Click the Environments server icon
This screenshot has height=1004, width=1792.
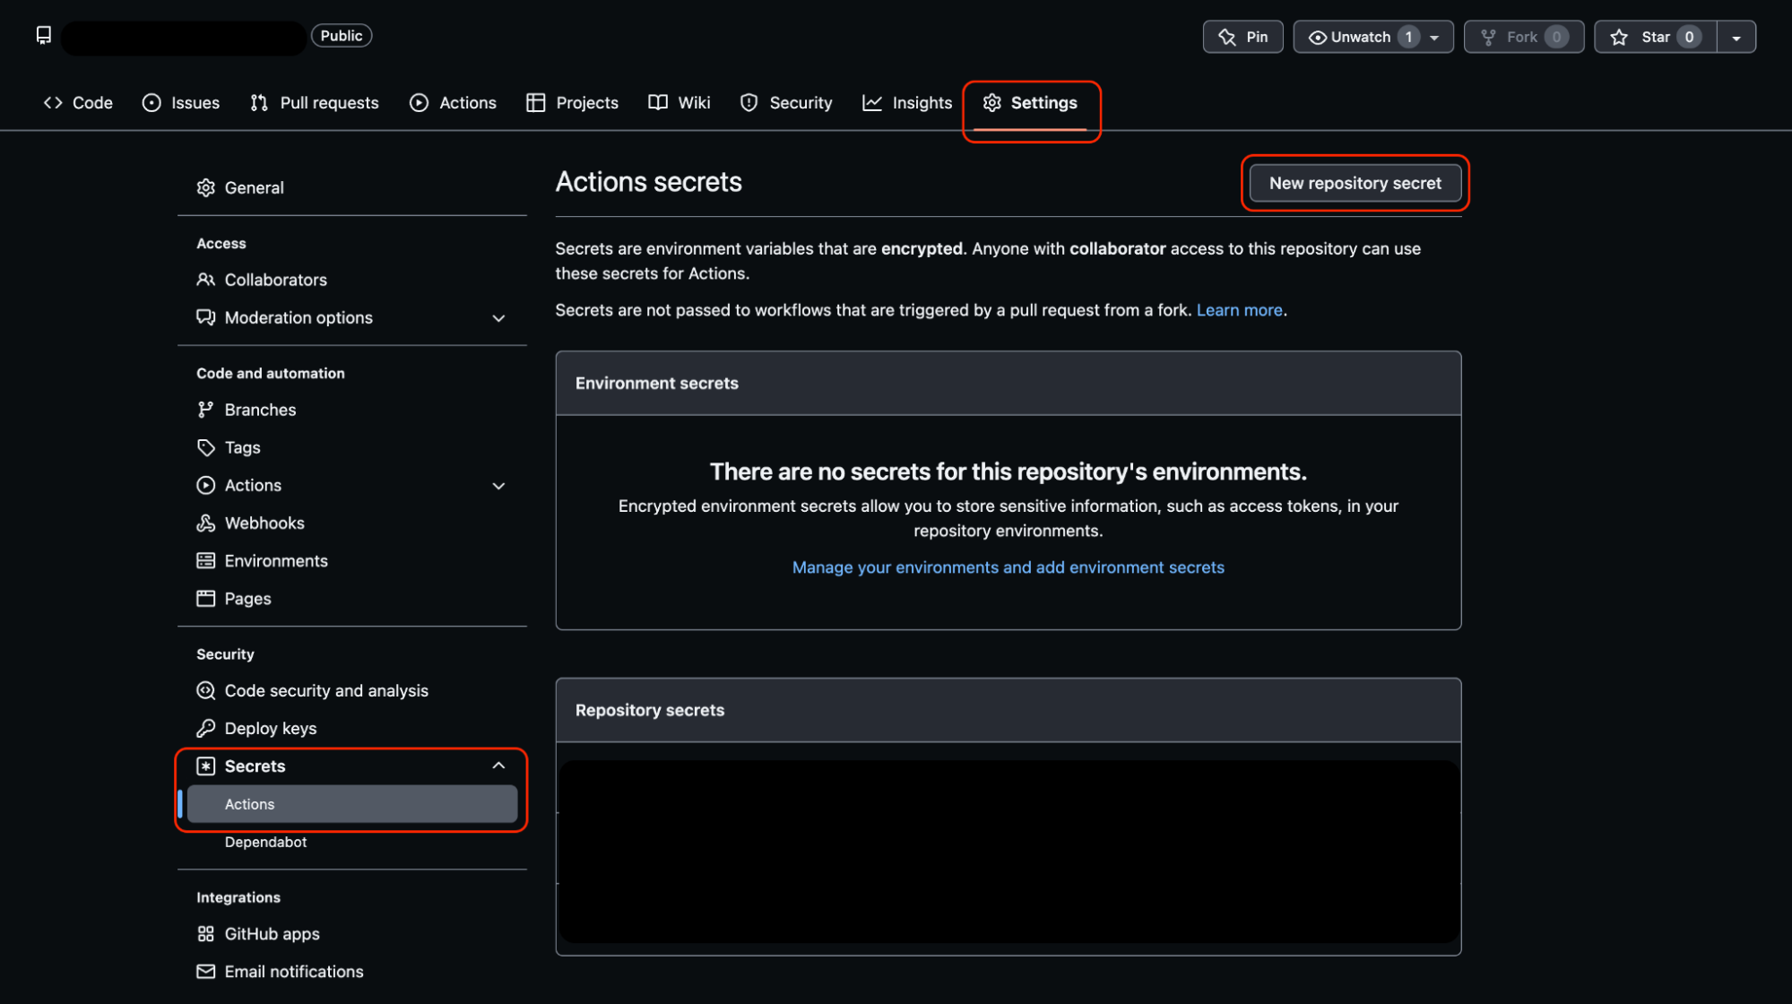pos(206,560)
